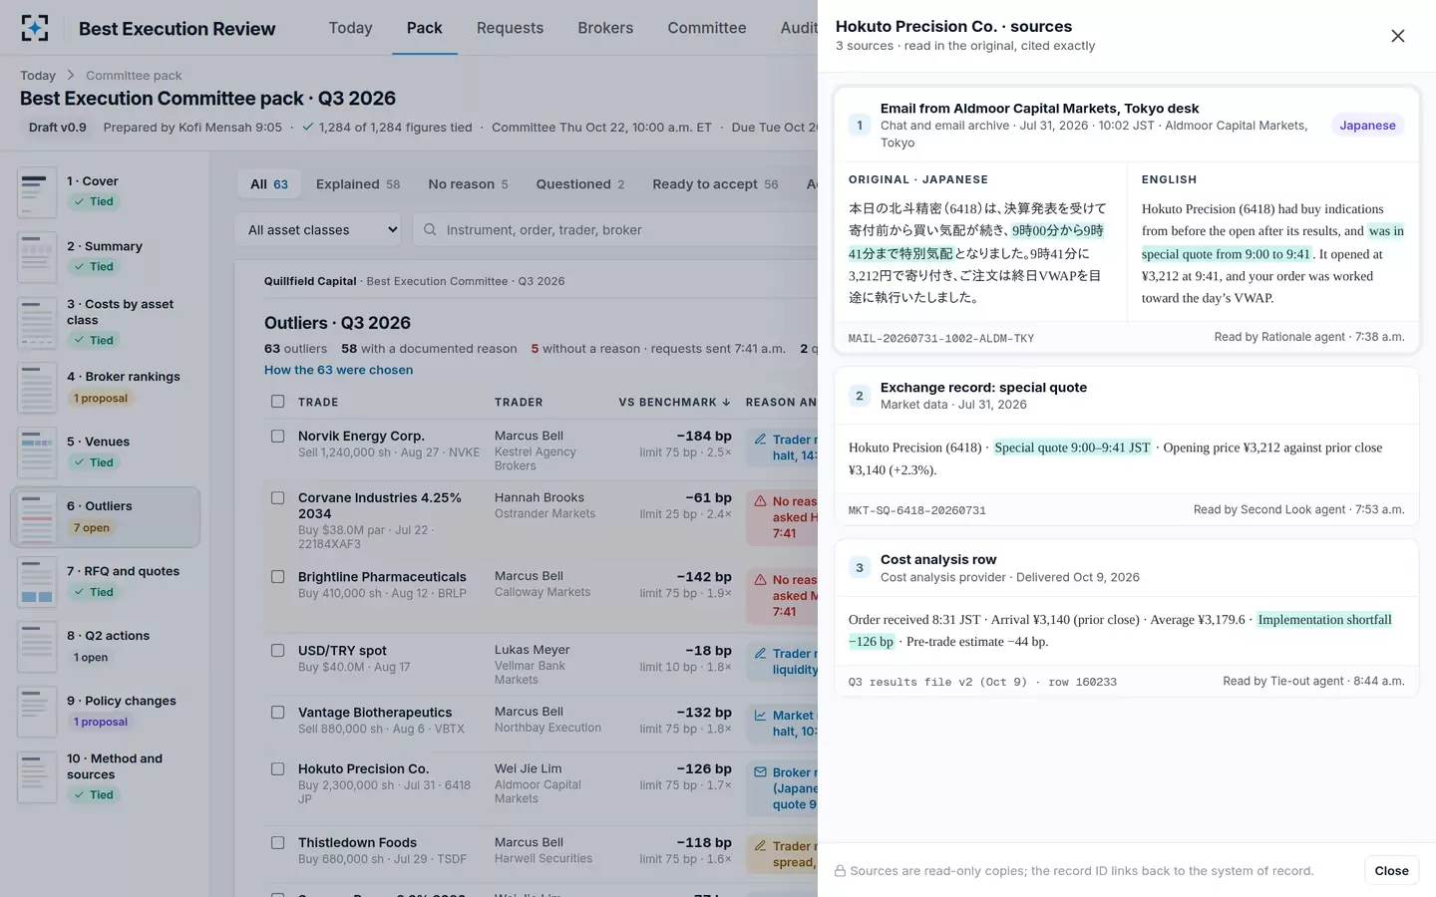Click warning triangle icon in Corvane Industries row

761,501
